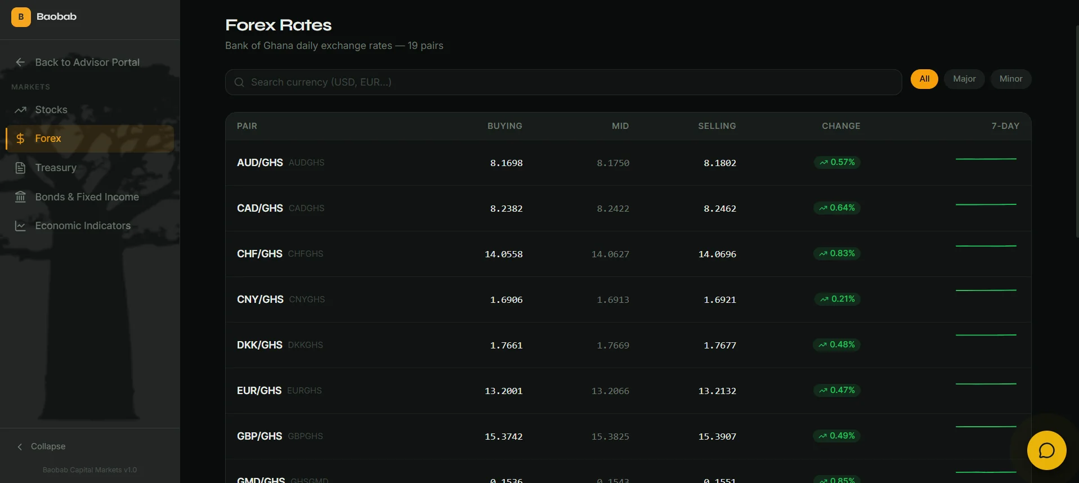Click the DKK/GHS mid rate 1.7669
This screenshot has height=483, width=1079.
coord(613,345)
